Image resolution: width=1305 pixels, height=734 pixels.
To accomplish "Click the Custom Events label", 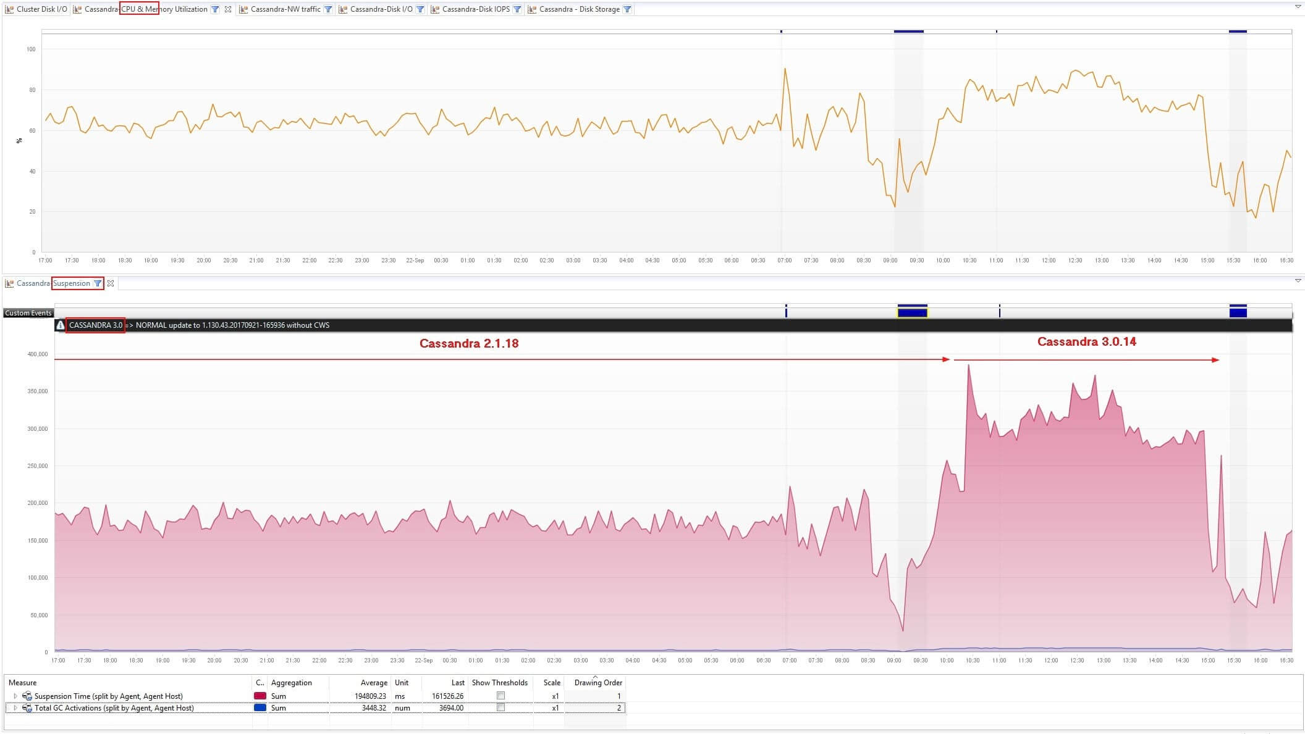I will click(x=28, y=313).
